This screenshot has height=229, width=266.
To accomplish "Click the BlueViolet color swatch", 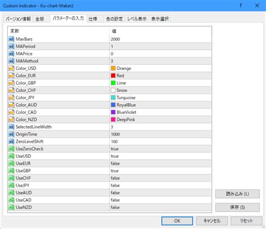I will point(113,112).
